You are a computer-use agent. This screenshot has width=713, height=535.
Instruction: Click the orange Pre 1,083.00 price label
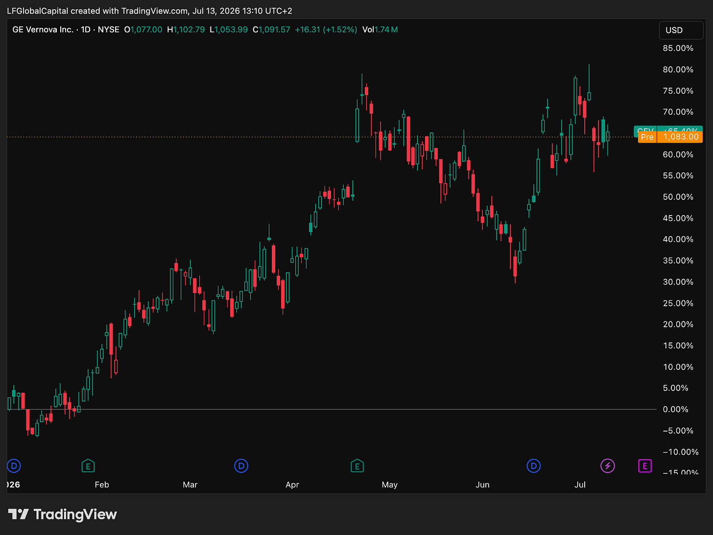tap(670, 137)
